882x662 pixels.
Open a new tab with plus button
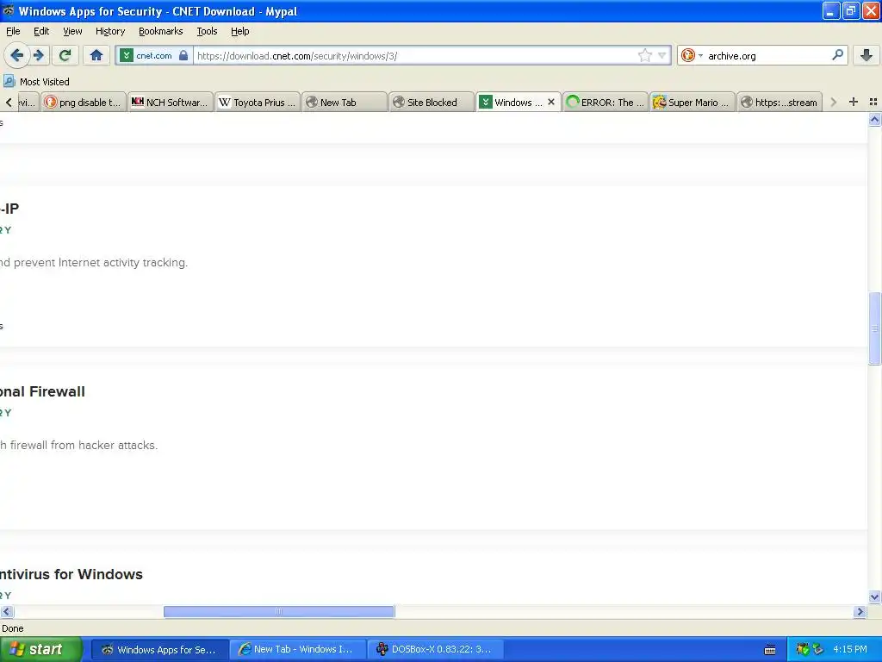854,102
